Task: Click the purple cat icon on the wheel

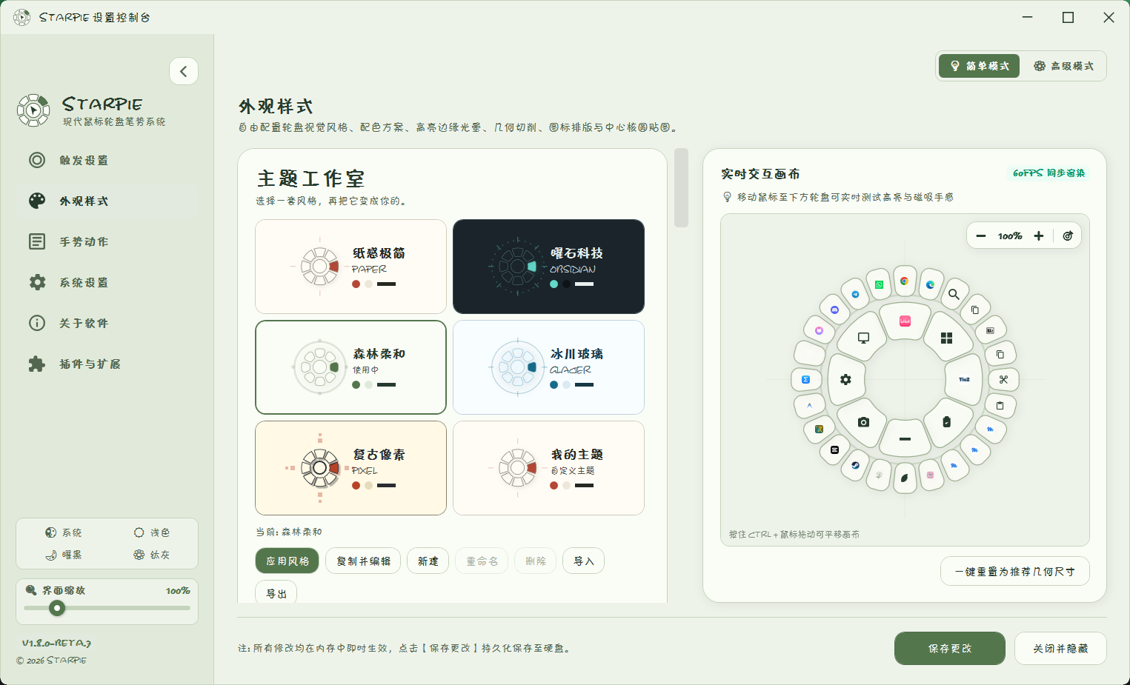Action: 819,330
